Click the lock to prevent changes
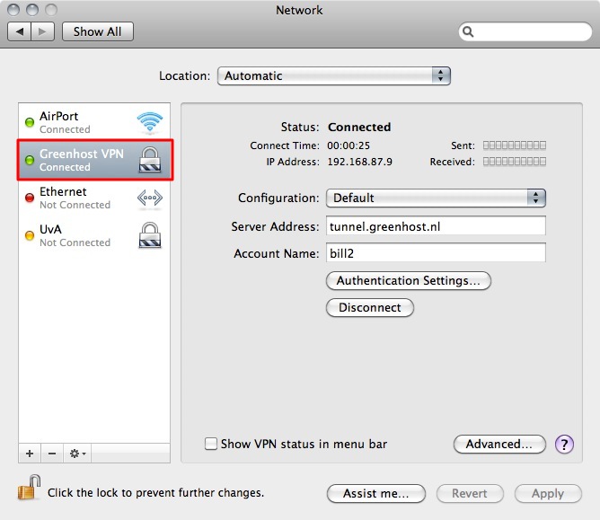 pyautogui.click(x=27, y=490)
